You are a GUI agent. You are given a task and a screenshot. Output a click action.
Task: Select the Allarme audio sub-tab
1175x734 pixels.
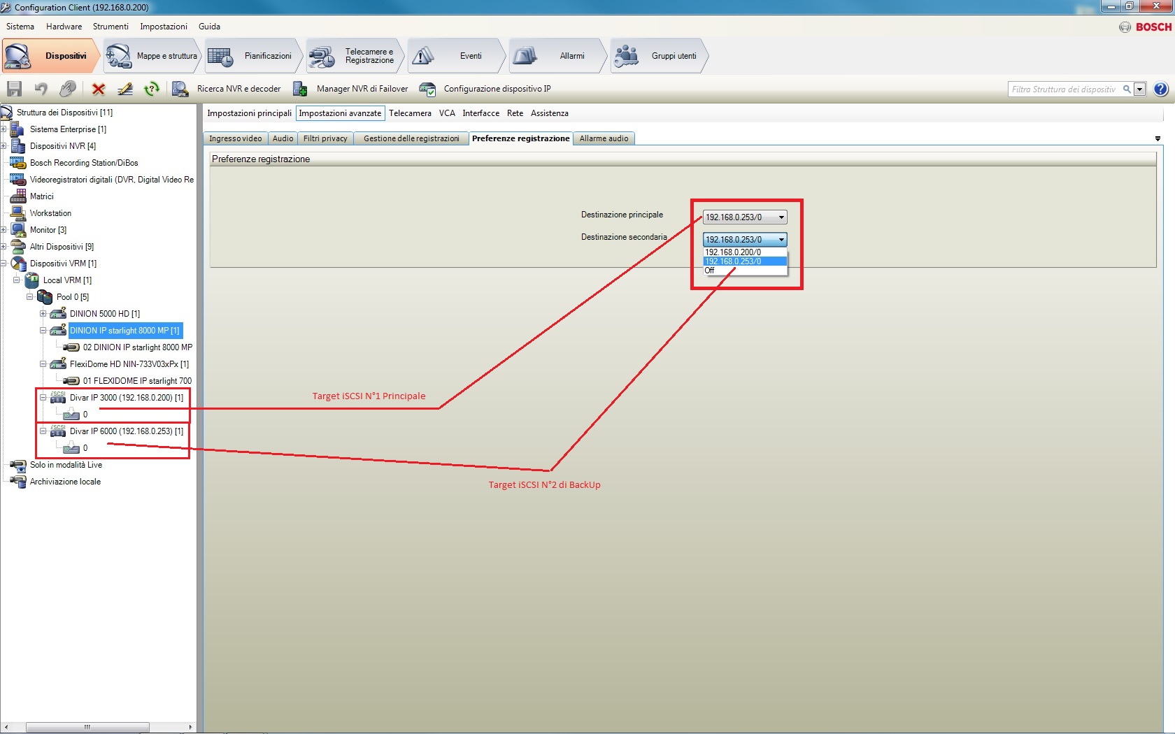click(604, 138)
